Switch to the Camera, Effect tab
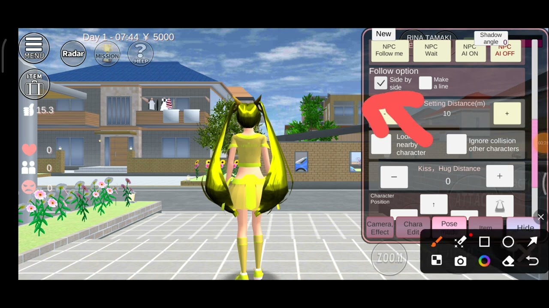 (380, 228)
